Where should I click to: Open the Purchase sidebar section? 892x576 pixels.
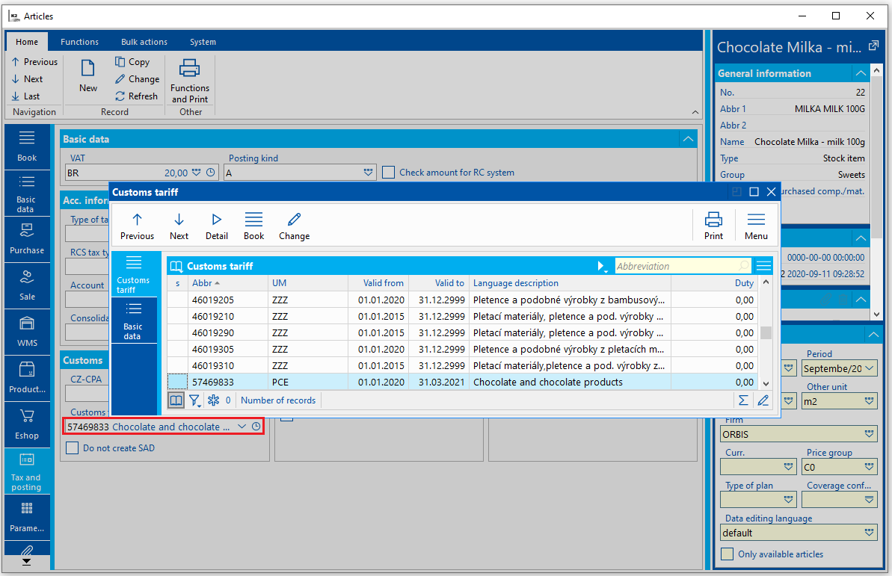coord(27,239)
